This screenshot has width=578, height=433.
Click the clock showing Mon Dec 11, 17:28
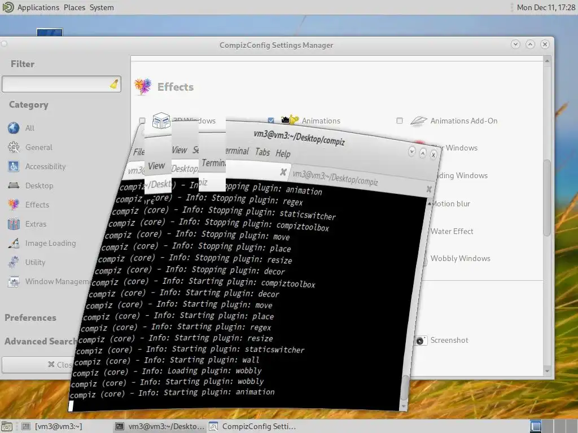546,7
